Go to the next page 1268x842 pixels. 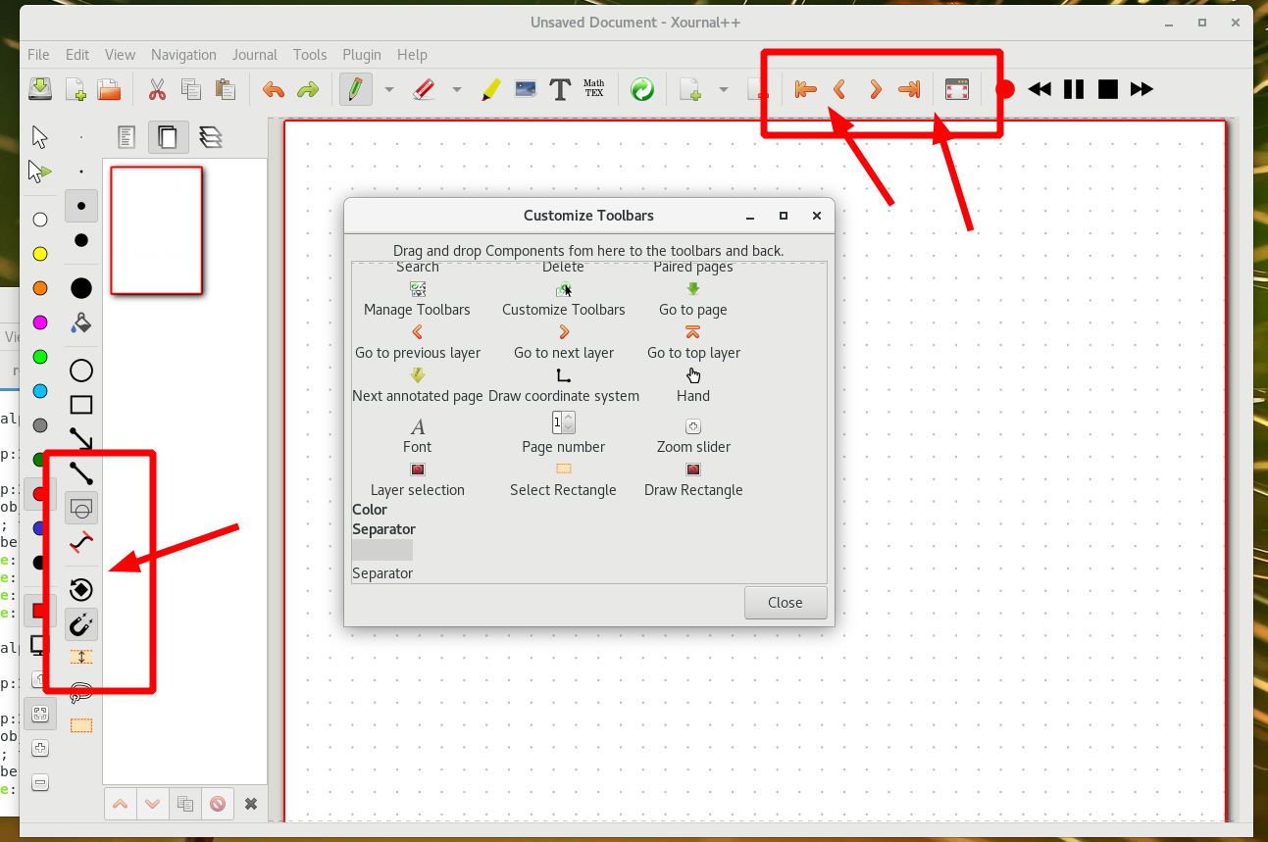coord(876,89)
